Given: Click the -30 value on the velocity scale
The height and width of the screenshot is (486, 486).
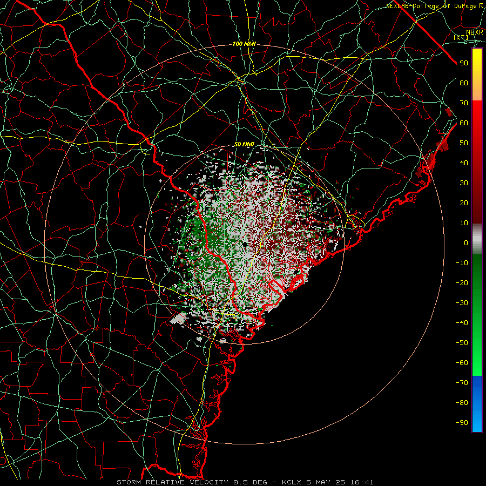Looking at the screenshot, I should click(x=462, y=303).
